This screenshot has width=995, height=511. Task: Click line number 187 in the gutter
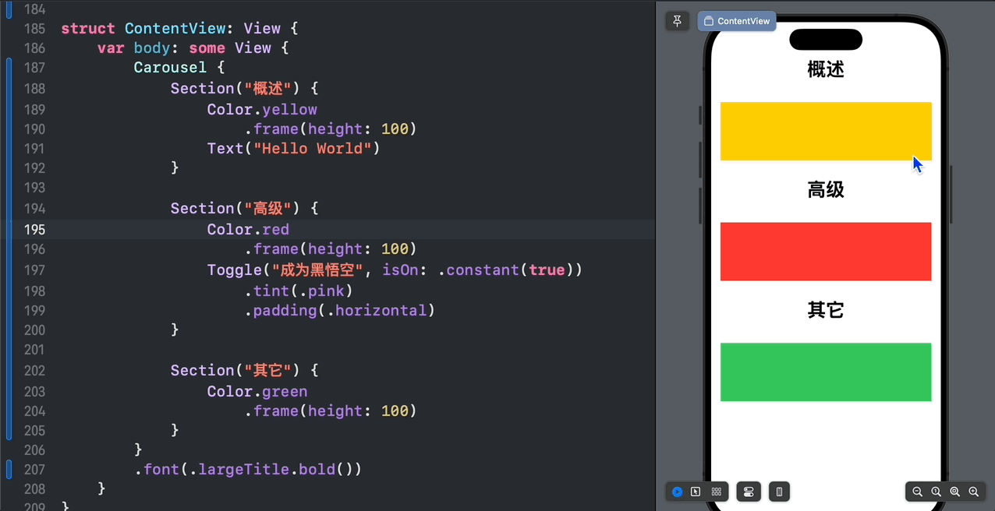click(x=35, y=67)
